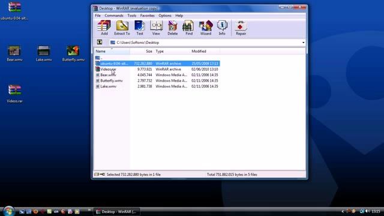Sort by Modified column header
This screenshot has height=216, width=384.
click(x=205, y=51)
